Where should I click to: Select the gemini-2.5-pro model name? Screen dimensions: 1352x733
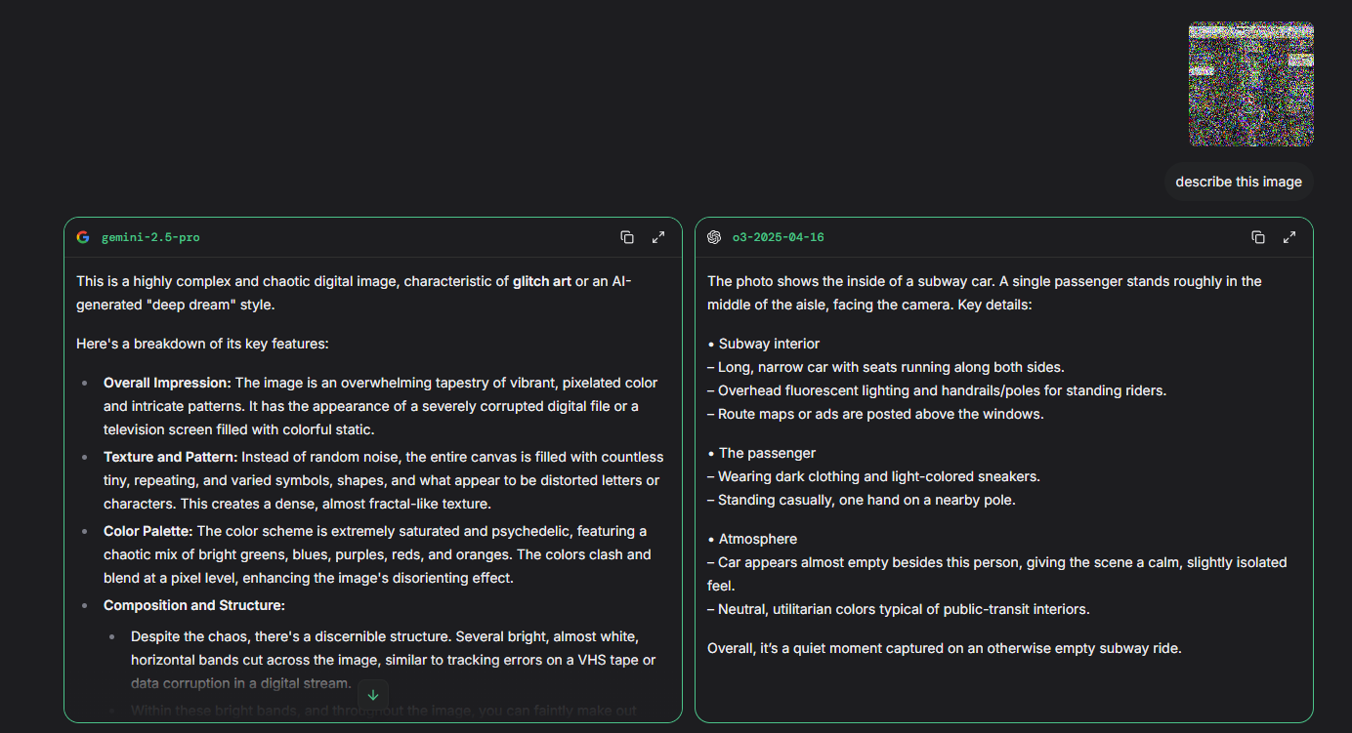(x=150, y=237)
